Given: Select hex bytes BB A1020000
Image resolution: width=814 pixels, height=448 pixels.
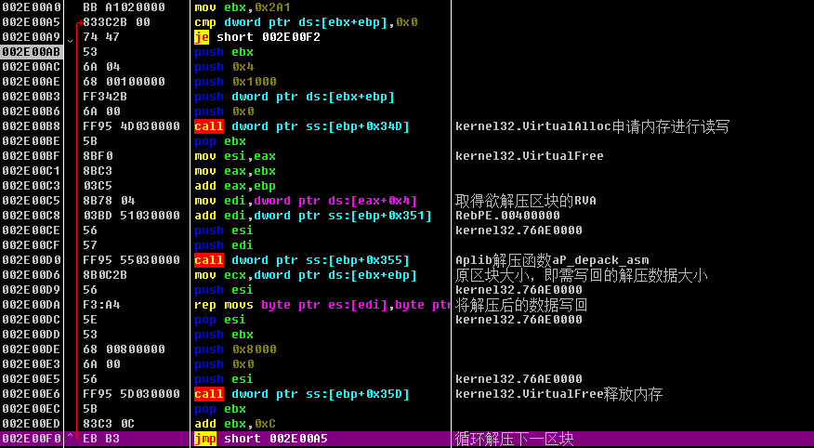Looking at the screenshot, I should coord(124,7).
